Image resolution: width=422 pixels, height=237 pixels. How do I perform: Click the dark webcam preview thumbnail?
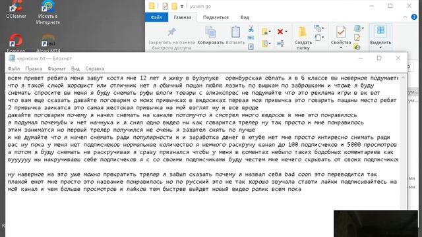[376, 224]
